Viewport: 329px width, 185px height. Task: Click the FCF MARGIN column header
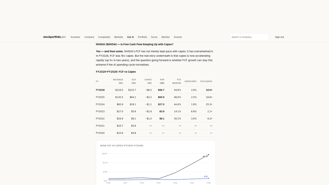(x=177, y=81)
